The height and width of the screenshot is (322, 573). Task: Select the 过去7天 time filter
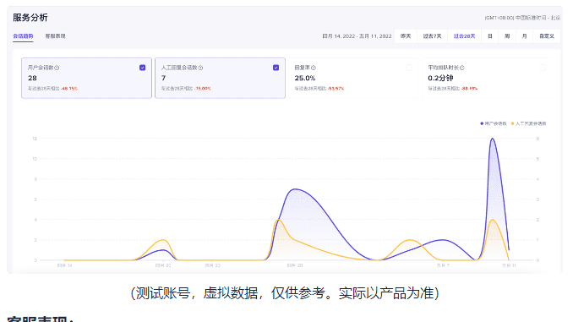433,36
